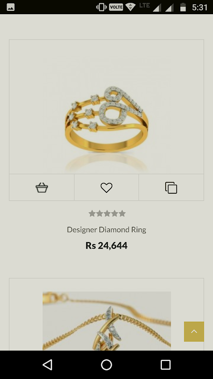Tap the Wi-Fi signal status icon
213x379 pixels.
tap(131, 7)
